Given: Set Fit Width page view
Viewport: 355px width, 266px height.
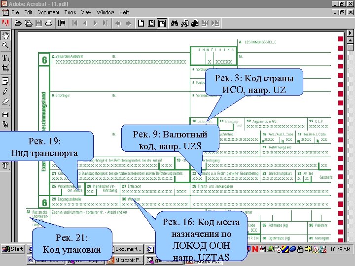Looking at the screenshot, I should click(x=162, y=23).
